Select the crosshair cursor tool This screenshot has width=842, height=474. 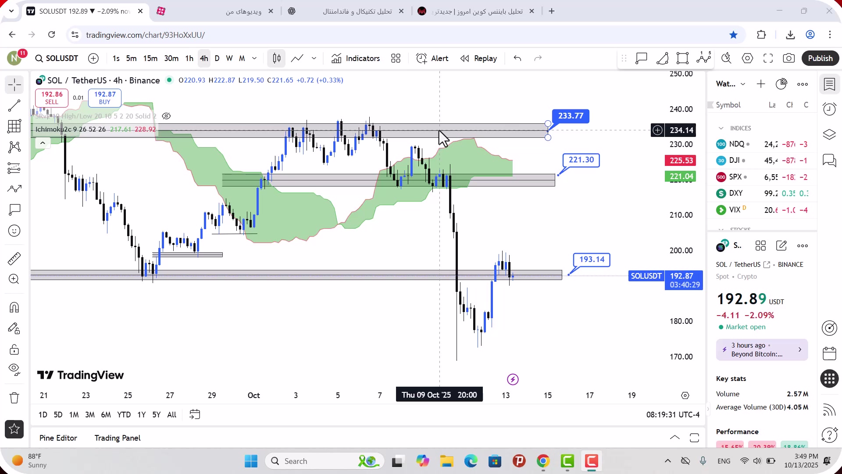pyautogui.click(x=14, y=85)
